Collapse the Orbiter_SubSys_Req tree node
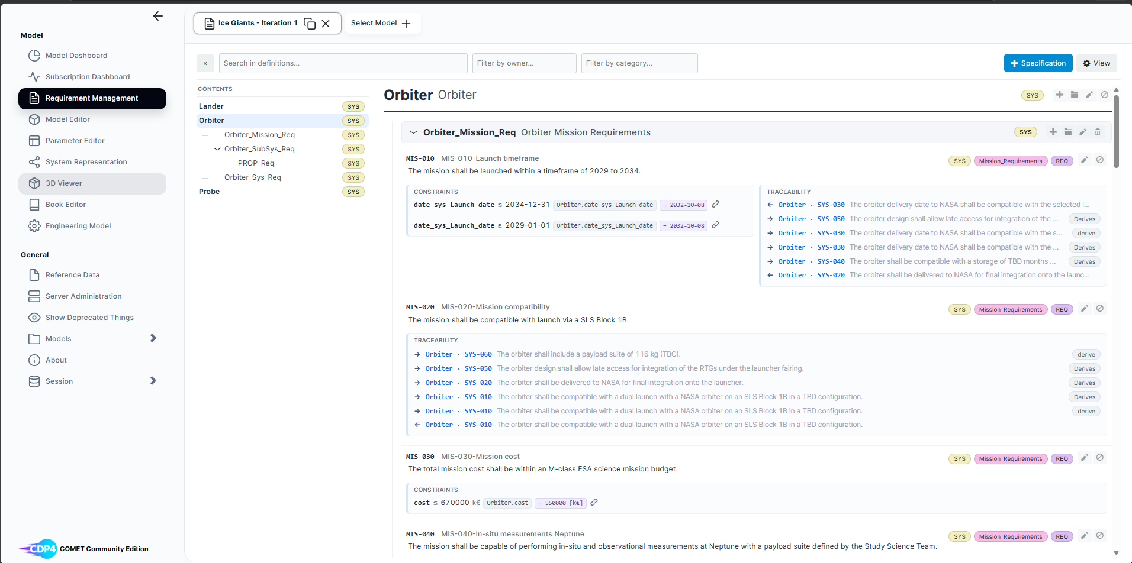The width and height of the screenshot is (1132, 563). [x=217, y=149]
